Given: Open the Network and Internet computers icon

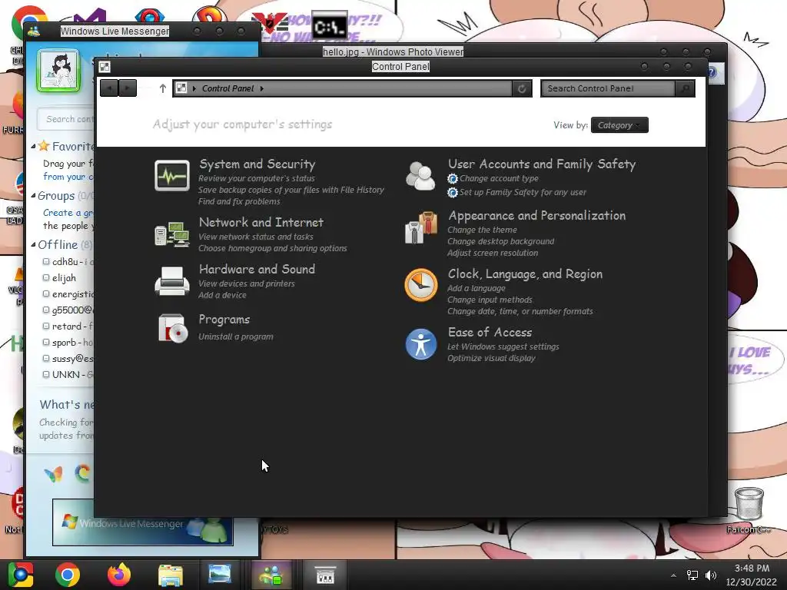Looking at the screenshot, I should 171,234.
